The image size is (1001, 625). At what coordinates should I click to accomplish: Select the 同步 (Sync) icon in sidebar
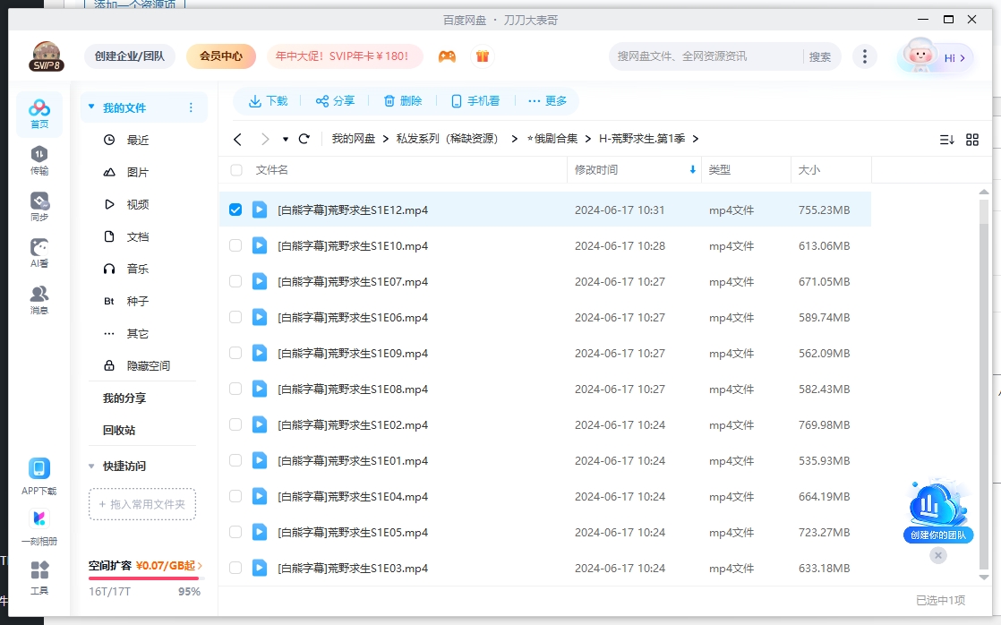coord(38,204)
